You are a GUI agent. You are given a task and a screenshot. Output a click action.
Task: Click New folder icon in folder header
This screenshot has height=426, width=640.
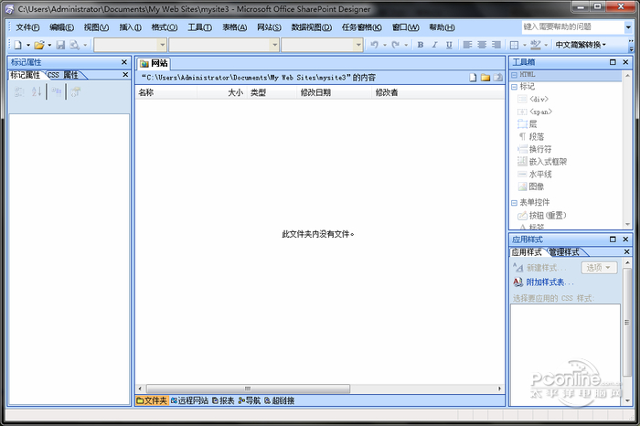[x=485, y=78]
